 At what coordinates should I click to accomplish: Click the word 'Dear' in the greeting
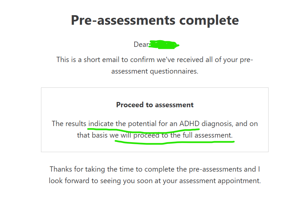pos(141,45)
